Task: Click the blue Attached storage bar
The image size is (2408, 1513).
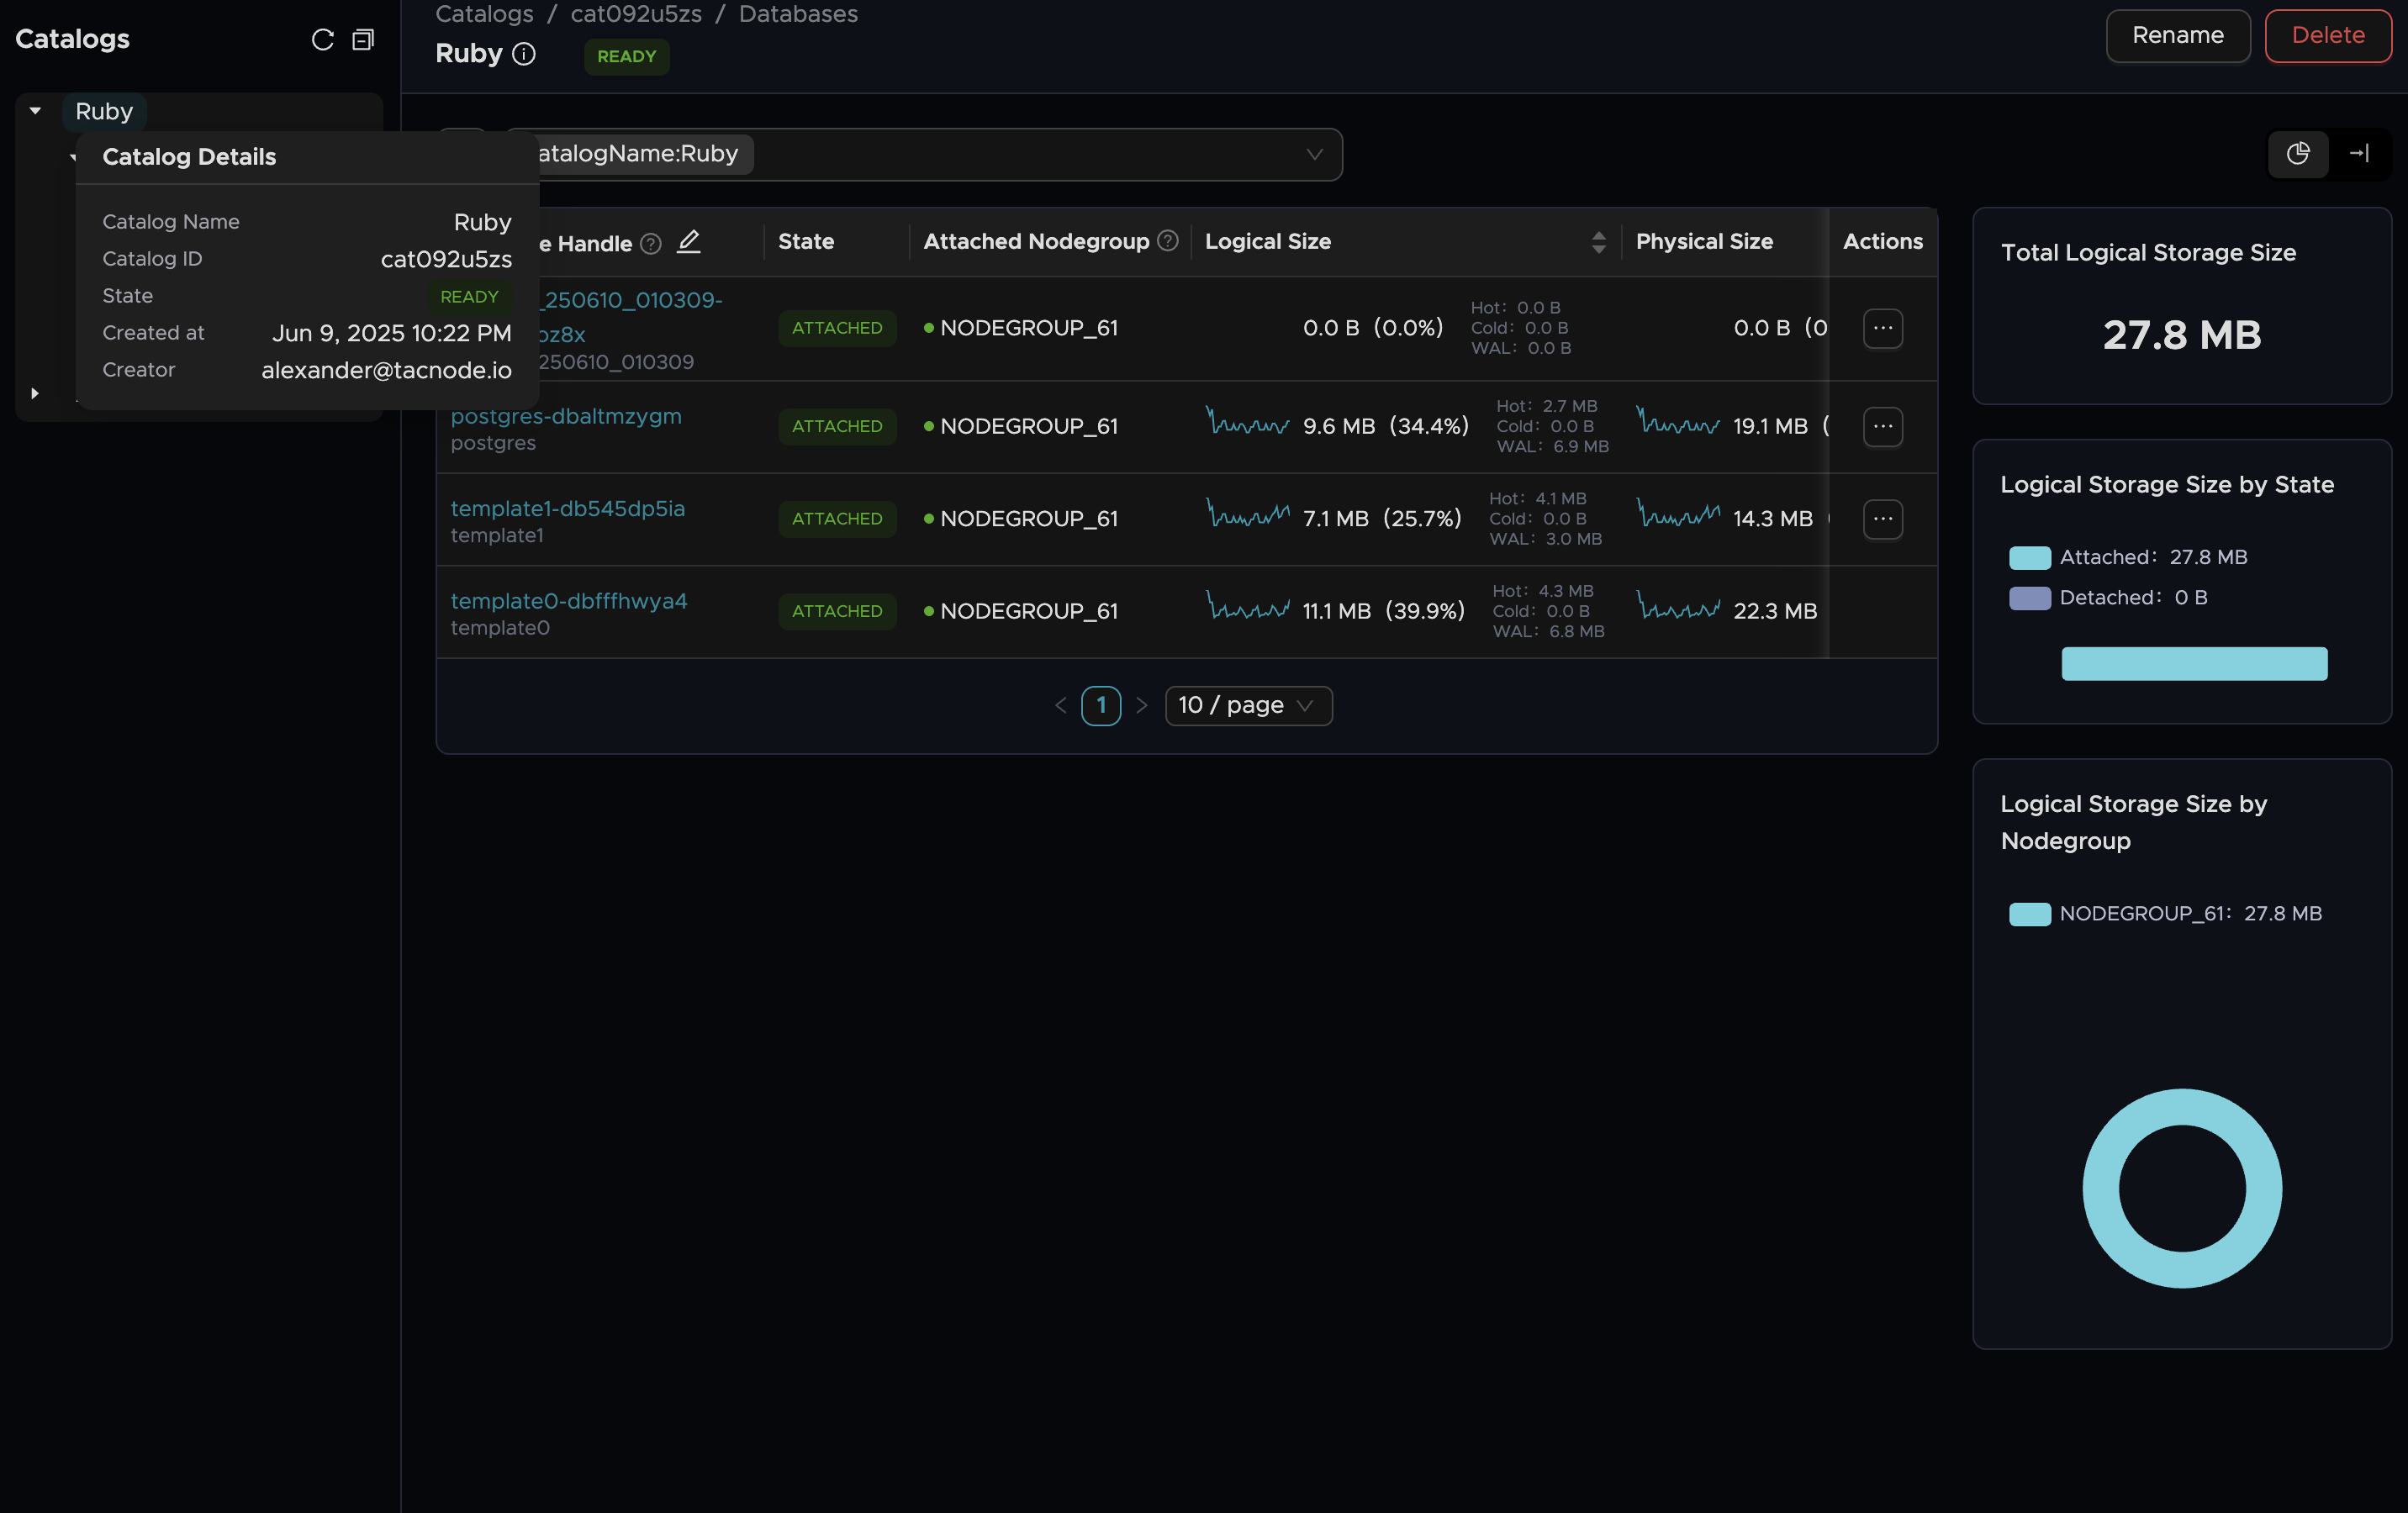Action: (x=2193, y=664)
